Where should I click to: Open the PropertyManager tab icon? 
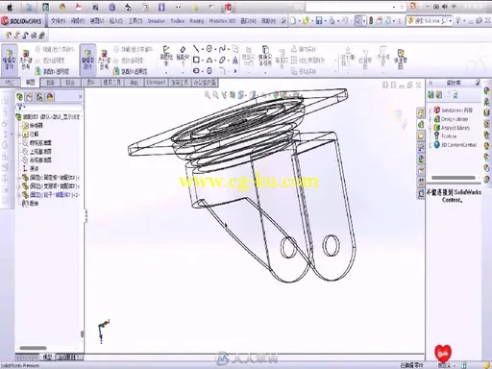[30, 97]
